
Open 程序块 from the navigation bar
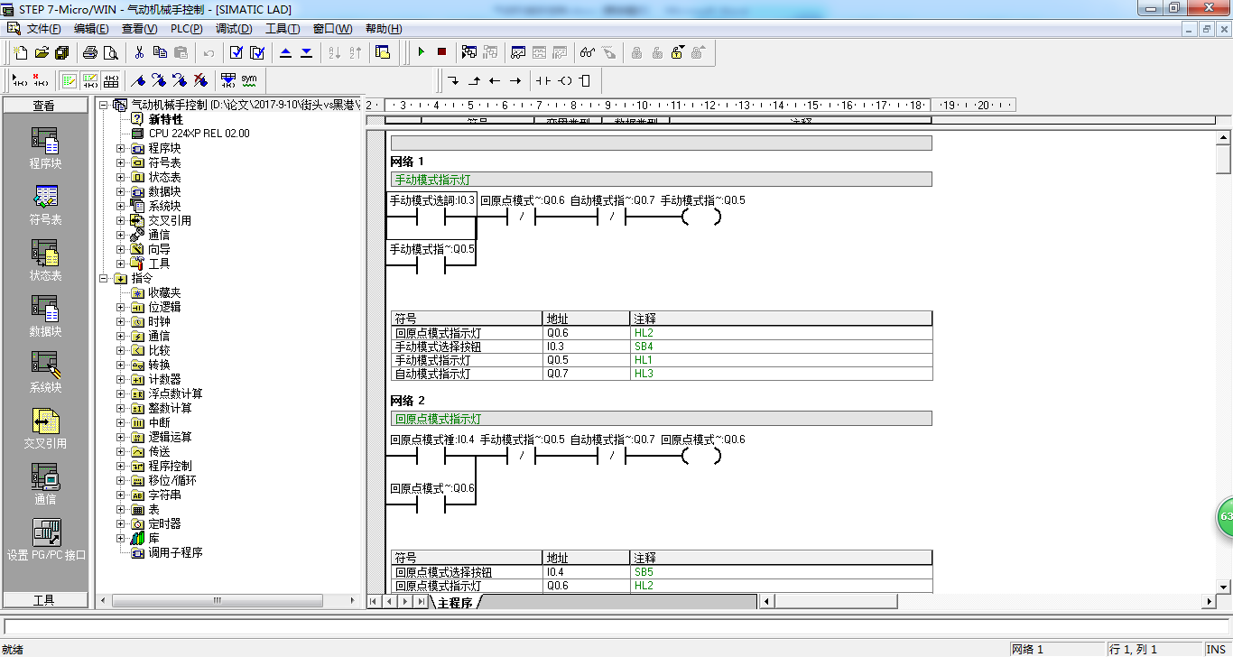point(45,148)
